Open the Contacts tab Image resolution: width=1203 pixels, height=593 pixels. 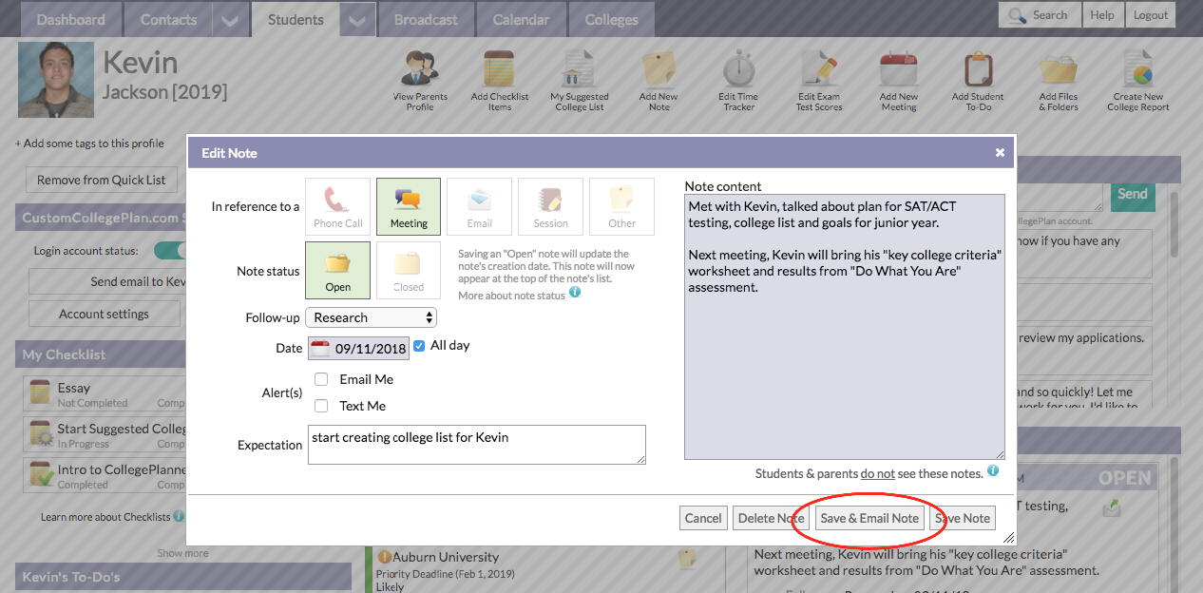coord(168,19)
